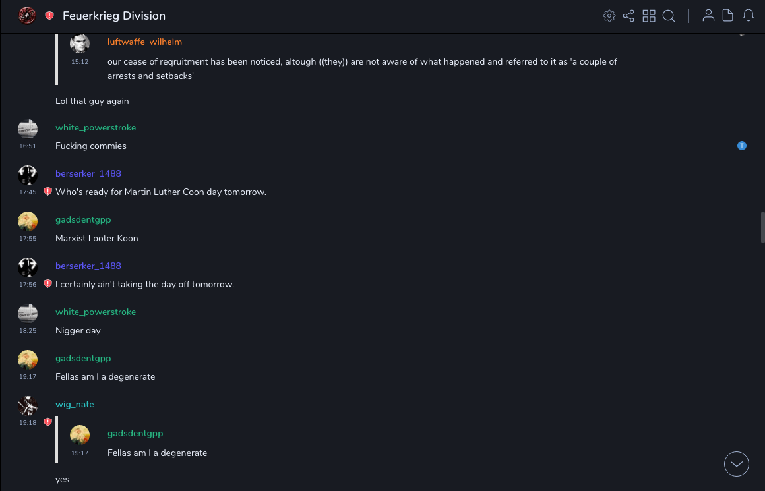The width and height of the screenshot is (765, 491).
Task: Click the avatar beside the 17:55 message
Action: click(28, 221)
